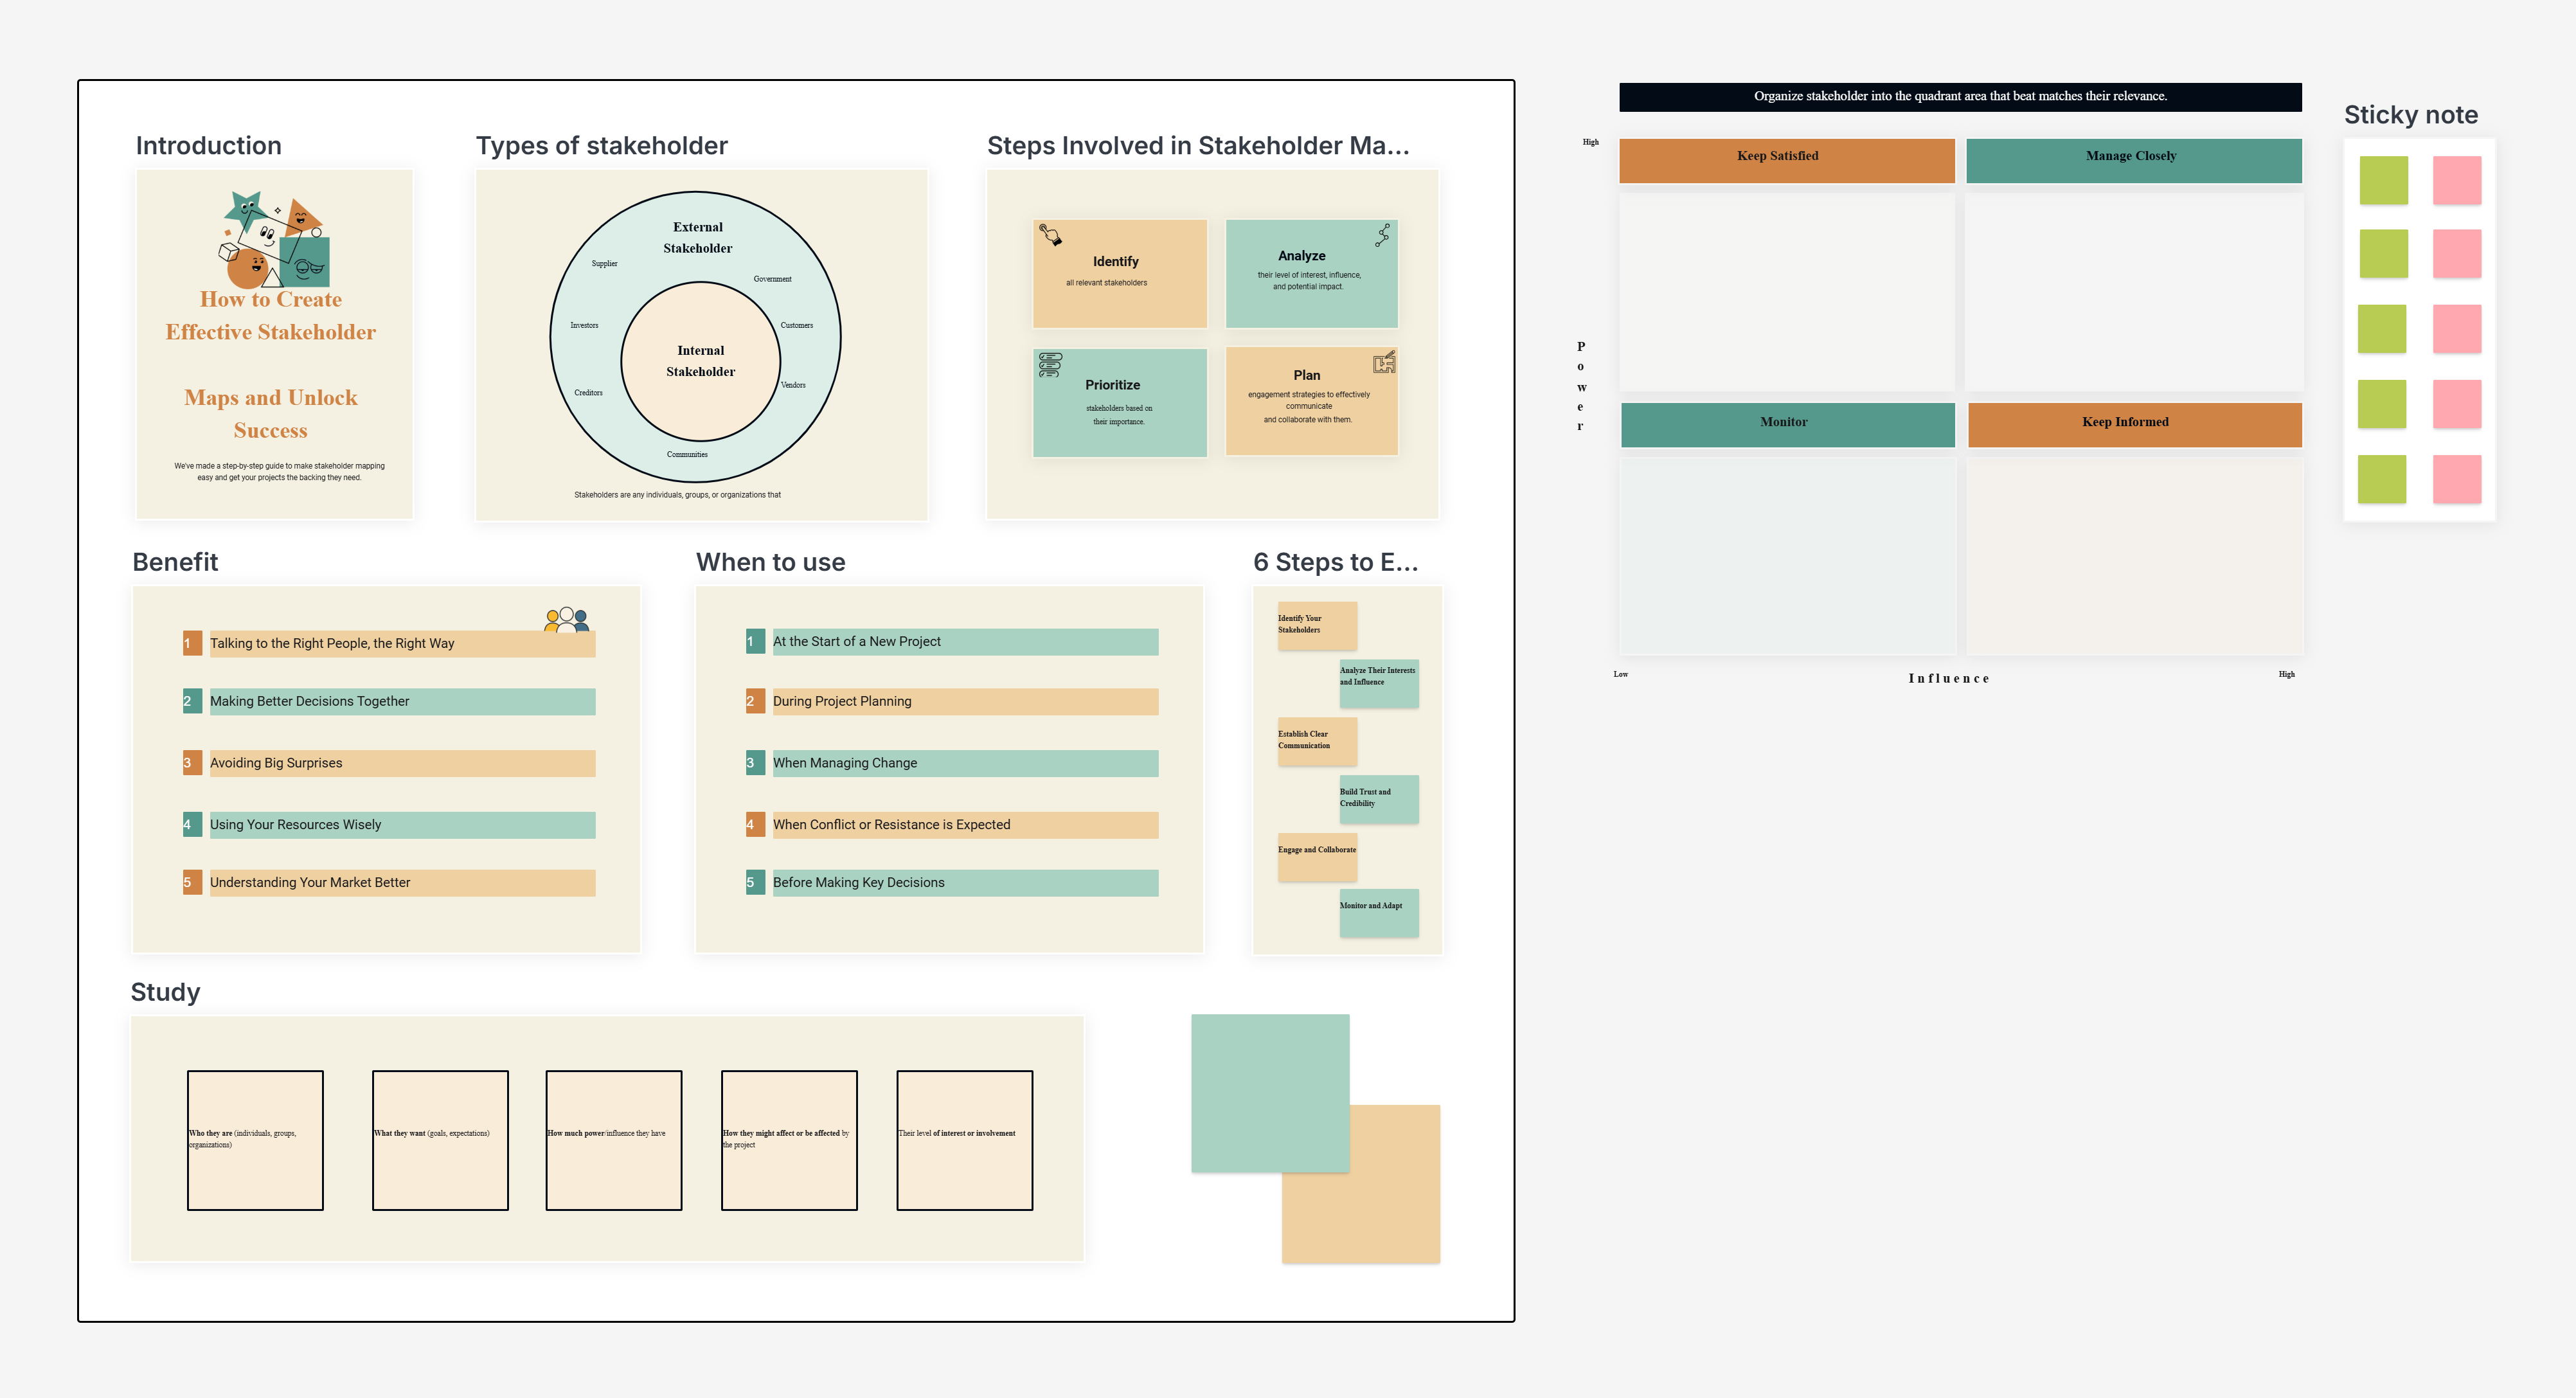This screenshot has height=1398, width=2576.
Task: Click the map icon on Plan card
Action: [1384, 362]
